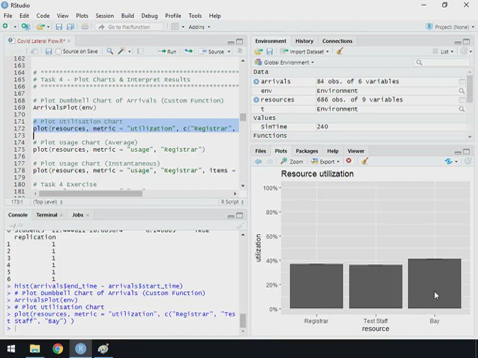
Task: Click the code tools magic wand icon
Action: tap(121, 51)
